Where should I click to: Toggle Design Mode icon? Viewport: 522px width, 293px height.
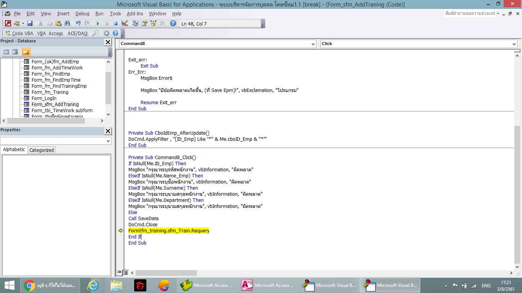(125, 24)
